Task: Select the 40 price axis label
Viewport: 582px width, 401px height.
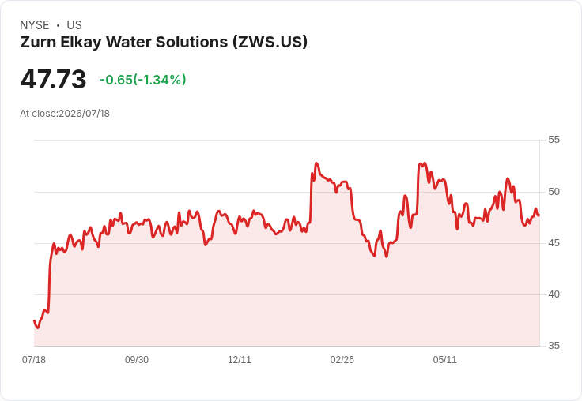Action: tap(554, 294)
